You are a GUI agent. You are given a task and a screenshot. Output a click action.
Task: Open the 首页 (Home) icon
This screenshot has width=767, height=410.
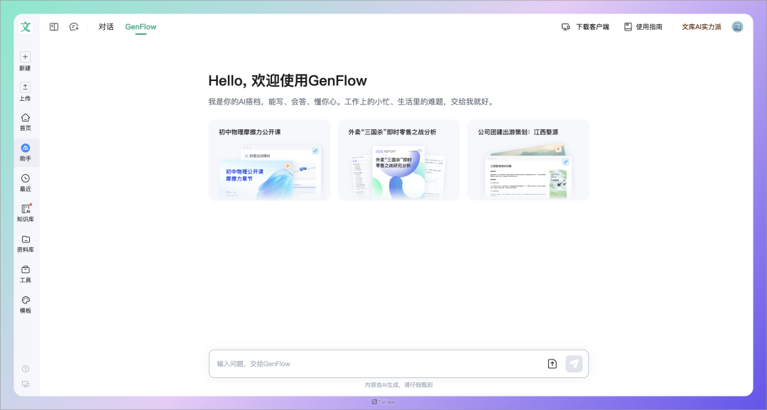25,117
